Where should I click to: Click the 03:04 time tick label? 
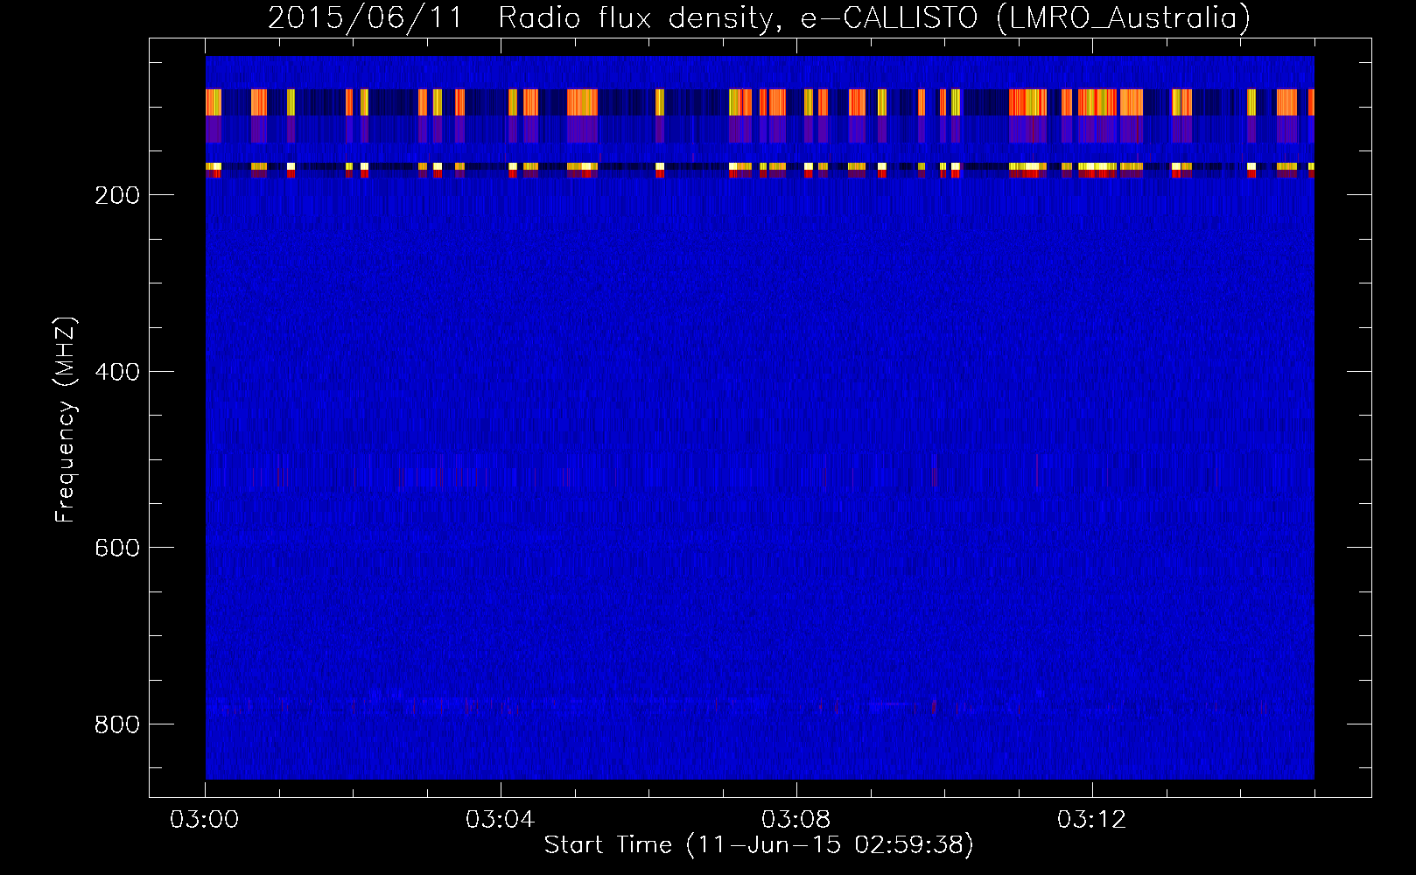tap(501, 820)
